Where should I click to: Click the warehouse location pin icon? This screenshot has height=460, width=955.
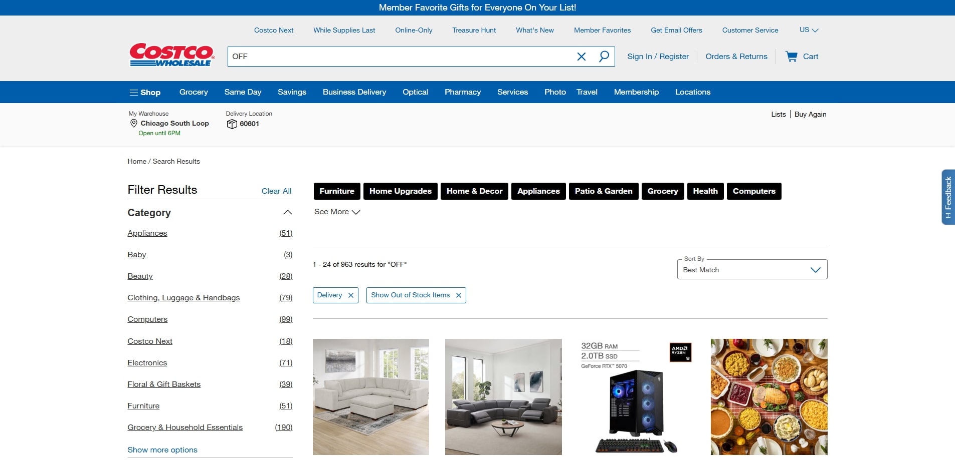pos(133,123)
